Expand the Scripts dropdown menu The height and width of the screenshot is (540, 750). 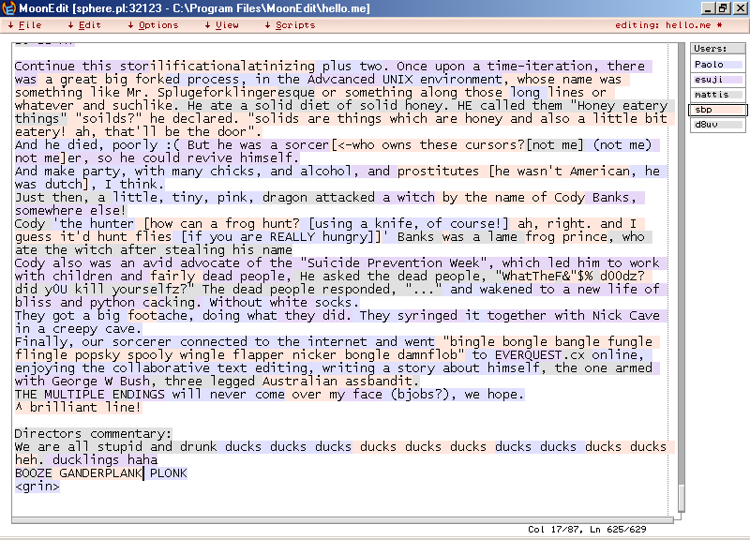coord(294,25)
